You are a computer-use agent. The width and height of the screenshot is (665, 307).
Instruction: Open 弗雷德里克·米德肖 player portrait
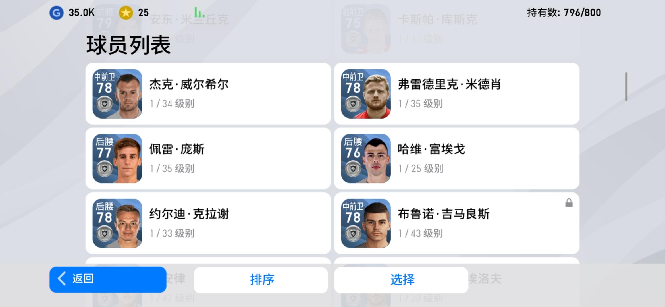366,94
